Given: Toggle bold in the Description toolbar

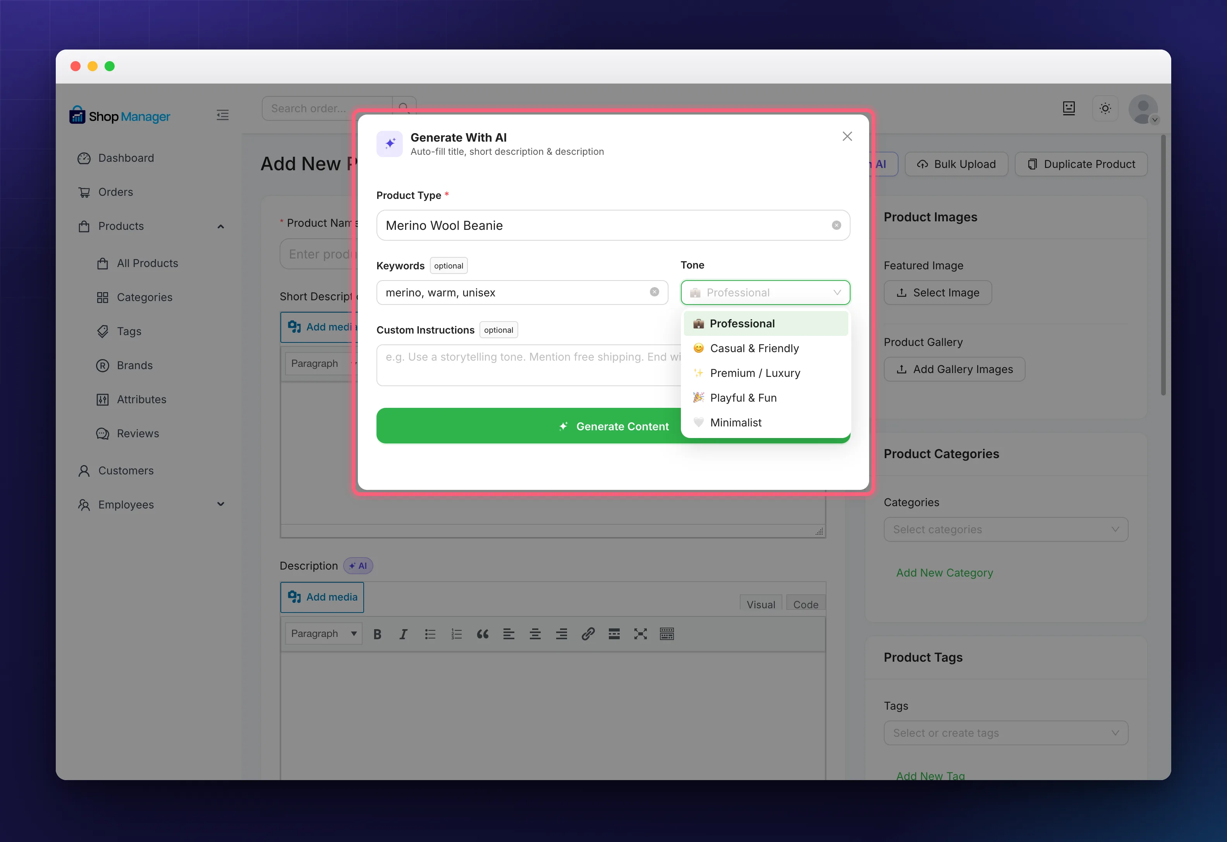Looking at the screenshot, I should [x=377, y=634].
